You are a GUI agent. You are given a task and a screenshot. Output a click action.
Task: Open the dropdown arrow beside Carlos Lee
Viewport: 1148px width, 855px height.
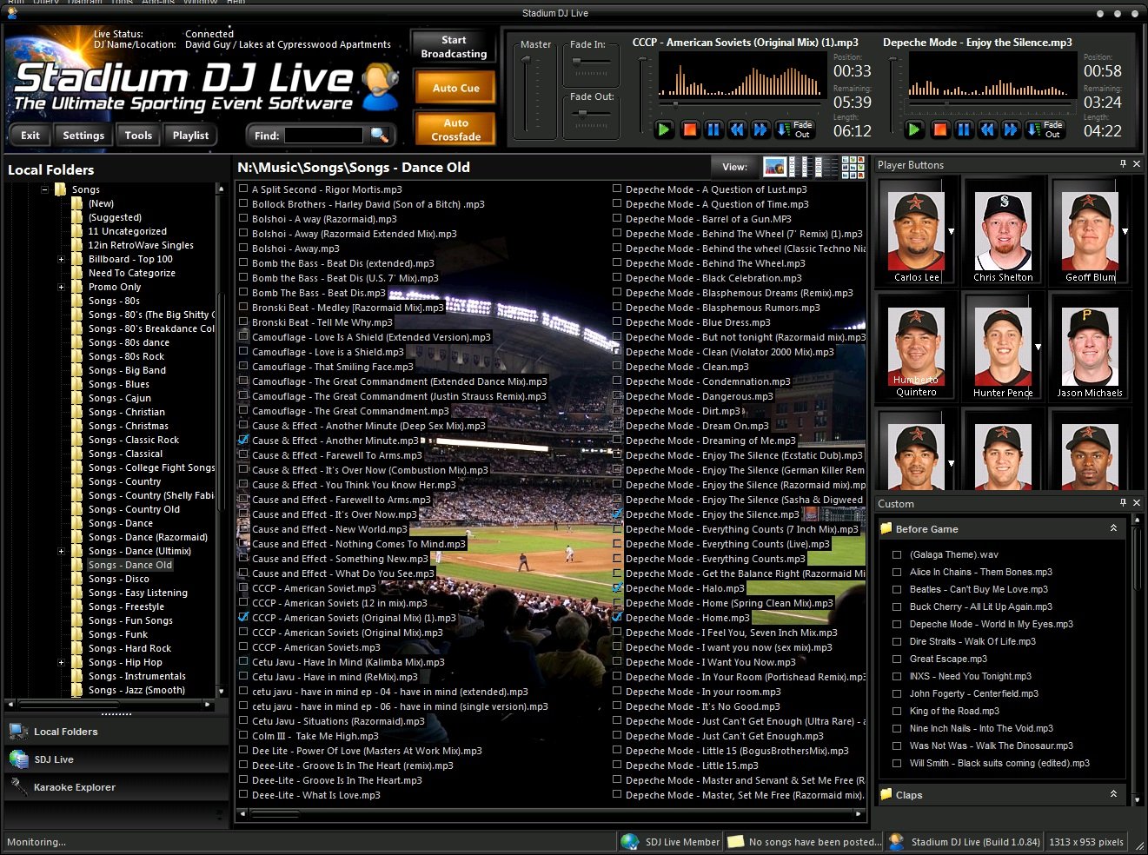click(x=951, y=231)
